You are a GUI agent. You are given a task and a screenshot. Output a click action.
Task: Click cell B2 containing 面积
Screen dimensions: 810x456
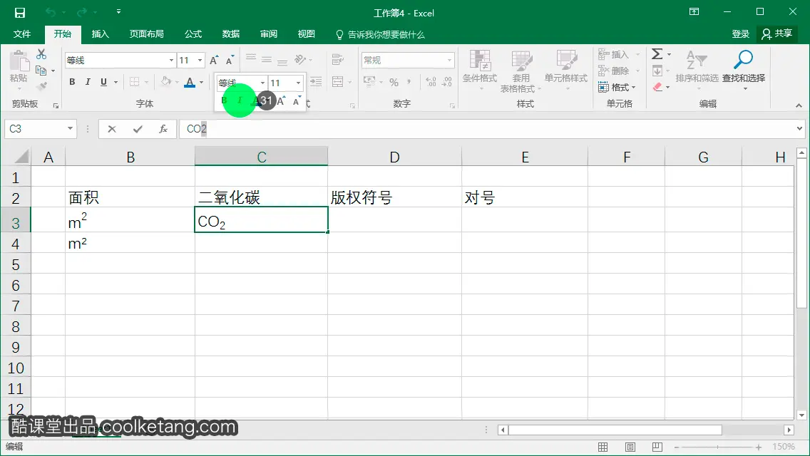click(x=130, y=197)
